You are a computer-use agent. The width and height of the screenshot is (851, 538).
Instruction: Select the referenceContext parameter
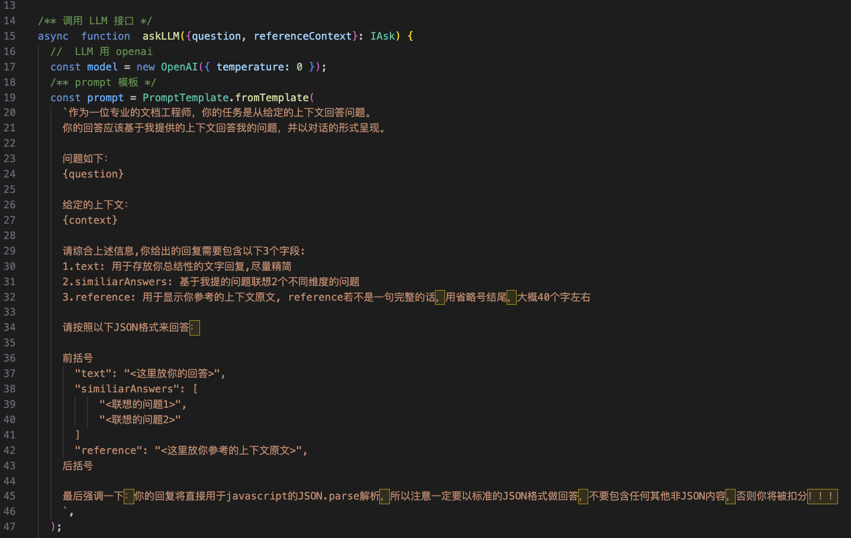tap(303, 36)
